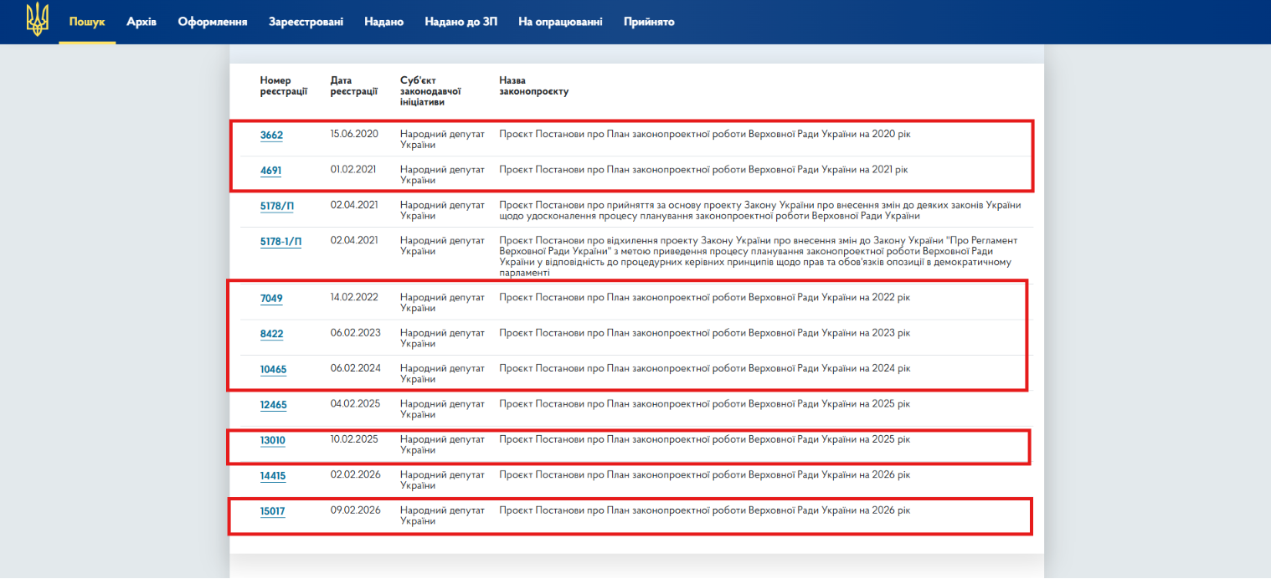Click the title for the 2020 plan

tap(704, 134)
